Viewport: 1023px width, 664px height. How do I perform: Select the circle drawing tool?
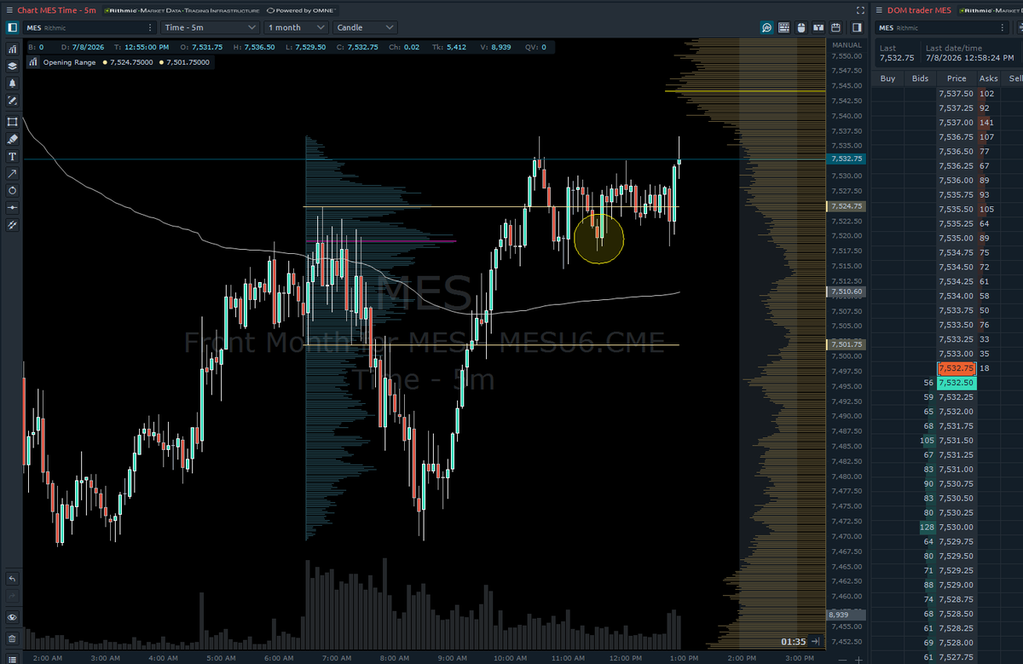tap(12, 191)
